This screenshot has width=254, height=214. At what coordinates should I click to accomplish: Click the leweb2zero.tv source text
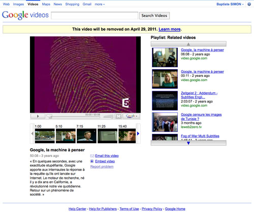click(191, 127)
